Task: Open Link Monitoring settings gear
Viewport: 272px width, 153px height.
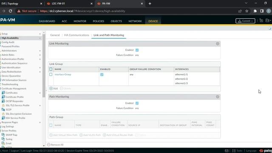Action: pos(218,44)
